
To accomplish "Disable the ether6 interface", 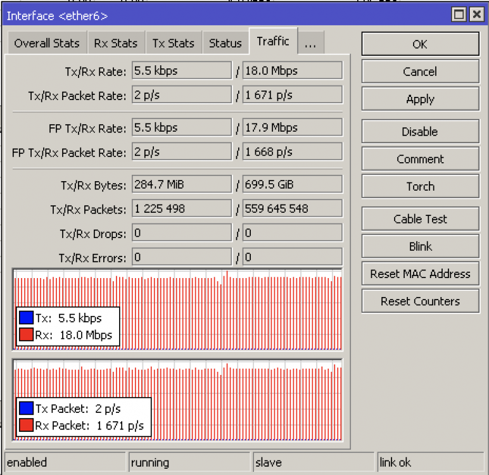I will (x=420, y=132).
